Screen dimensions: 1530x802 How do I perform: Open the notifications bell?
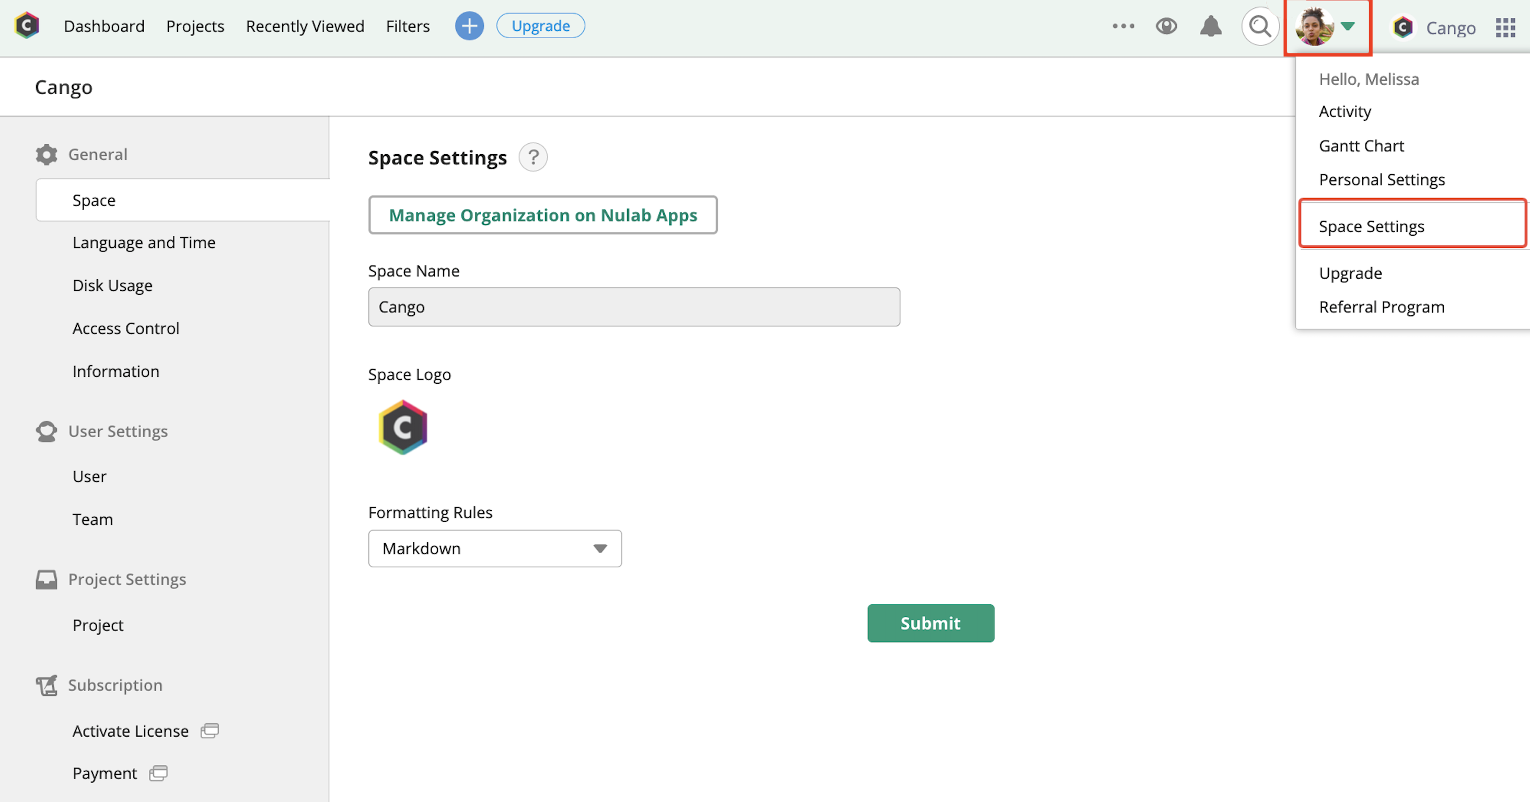(x=1210, y=26)
